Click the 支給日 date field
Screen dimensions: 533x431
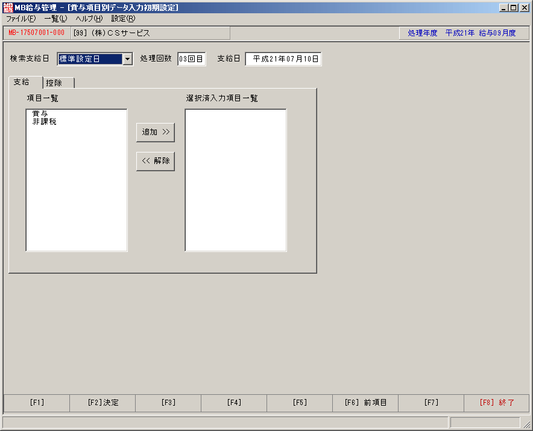tap(283, 59)
